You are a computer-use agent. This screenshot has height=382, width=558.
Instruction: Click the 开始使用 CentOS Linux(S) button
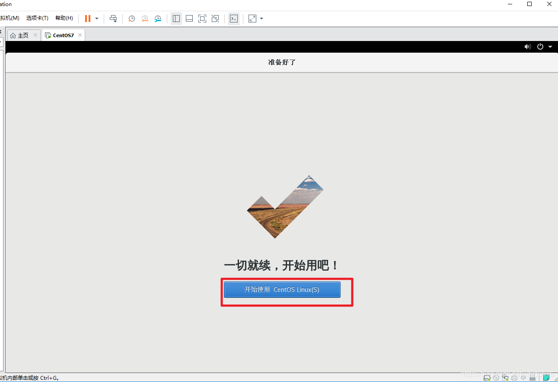[x=282, y=290]
